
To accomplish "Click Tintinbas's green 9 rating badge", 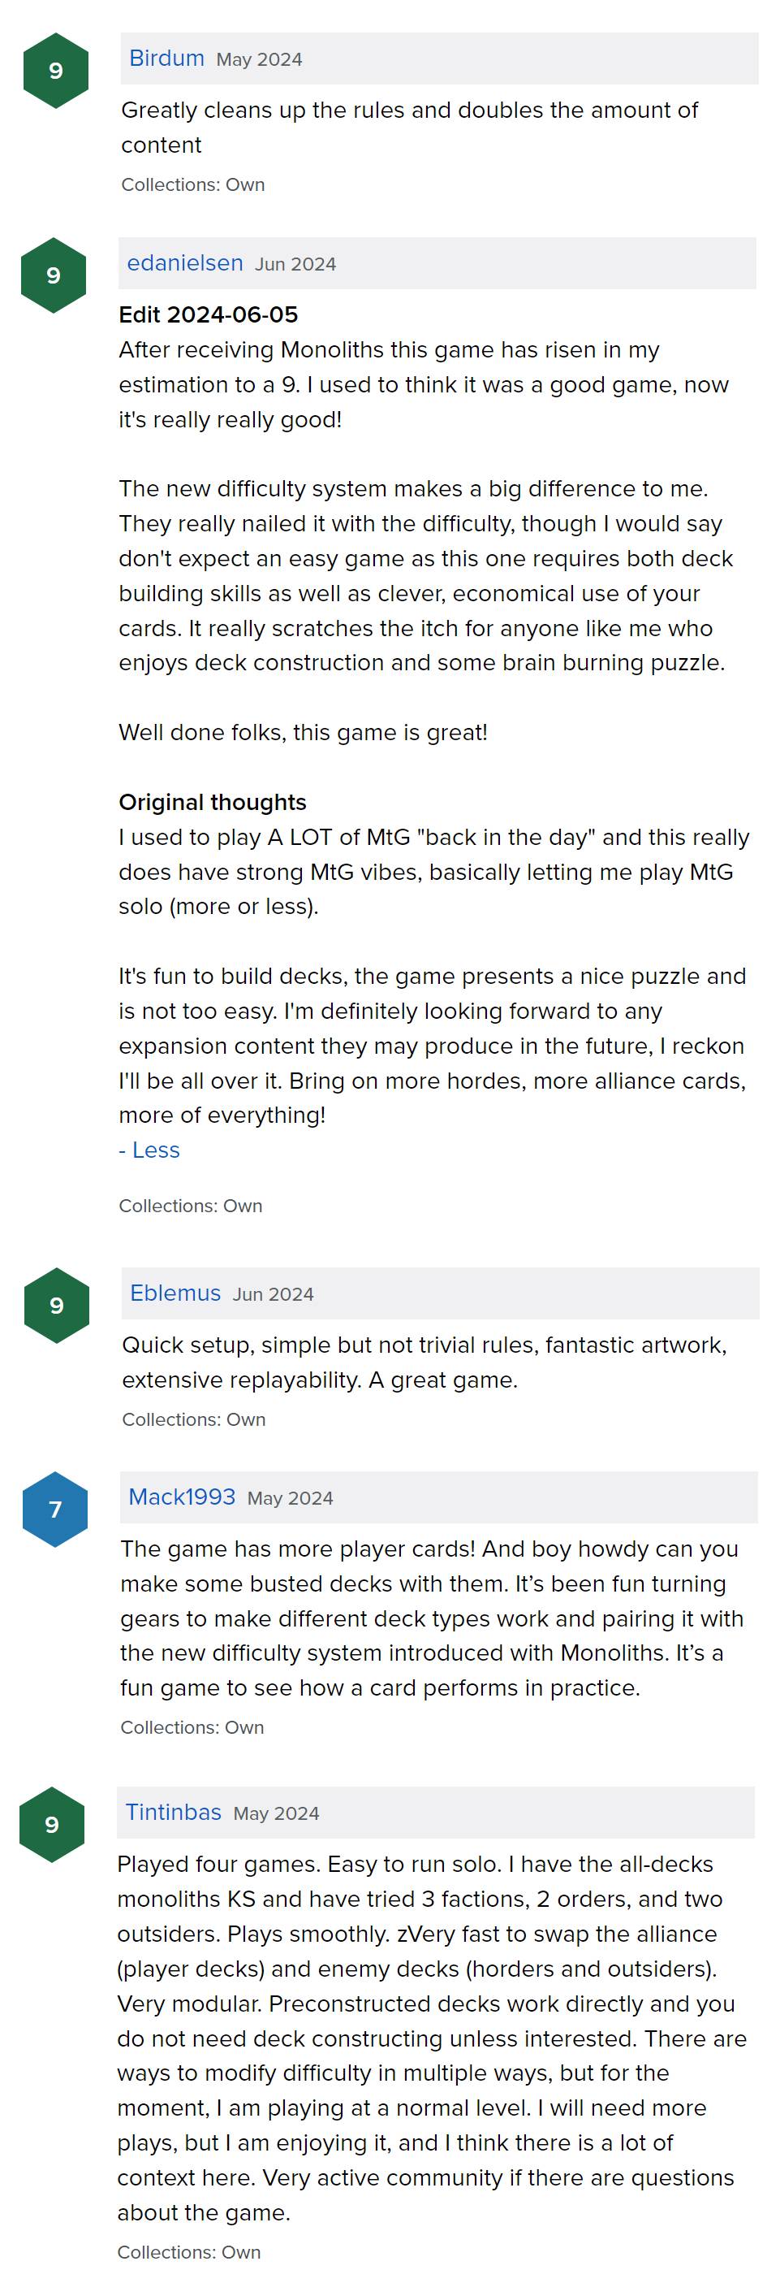I will click(52, 1825).
